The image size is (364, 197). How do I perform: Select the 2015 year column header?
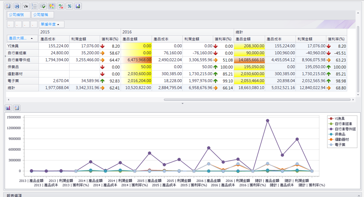[80, 32]
